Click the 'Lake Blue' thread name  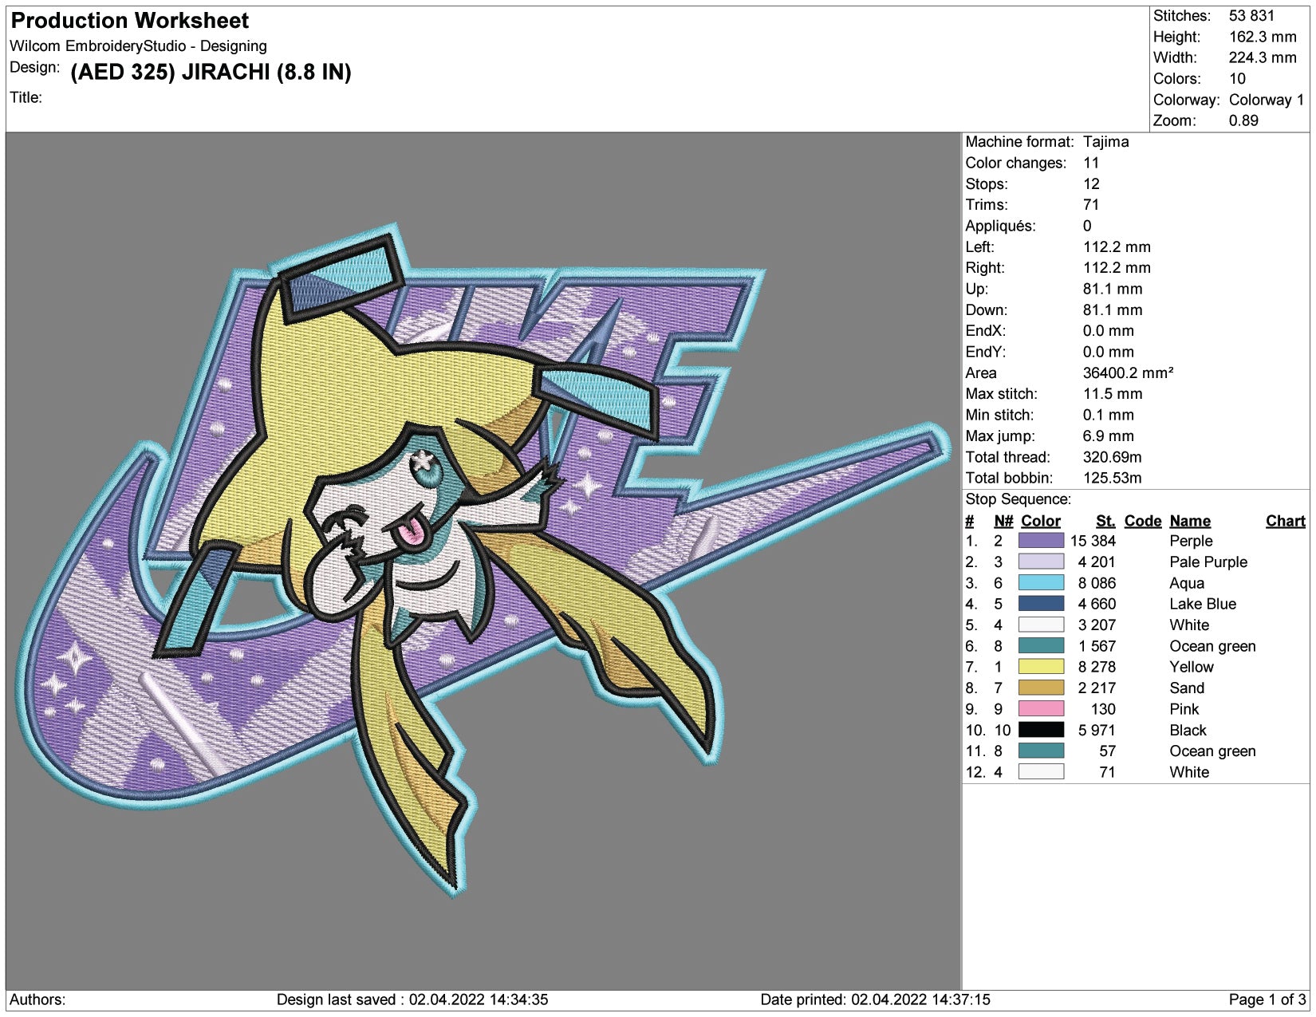[x=1203, y=604]
